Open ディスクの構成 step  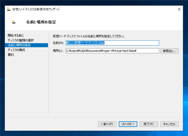click(16, 50)
